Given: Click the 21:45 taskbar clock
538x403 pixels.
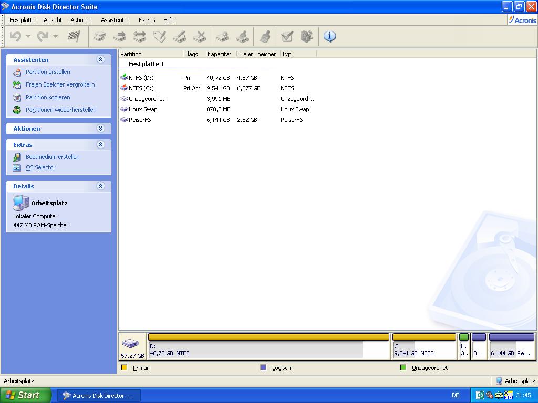Looking at the screenshot, I should [x=523, y=395].
